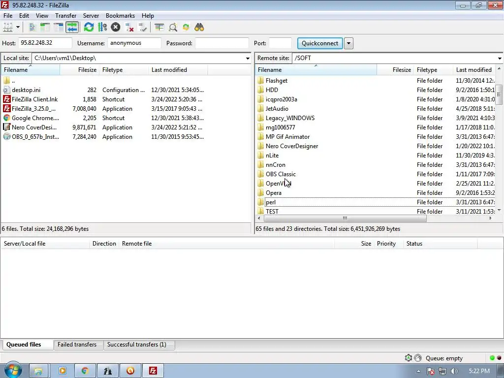Sort local list by Filesize header
Screen dimensions: 504x378
79,70
